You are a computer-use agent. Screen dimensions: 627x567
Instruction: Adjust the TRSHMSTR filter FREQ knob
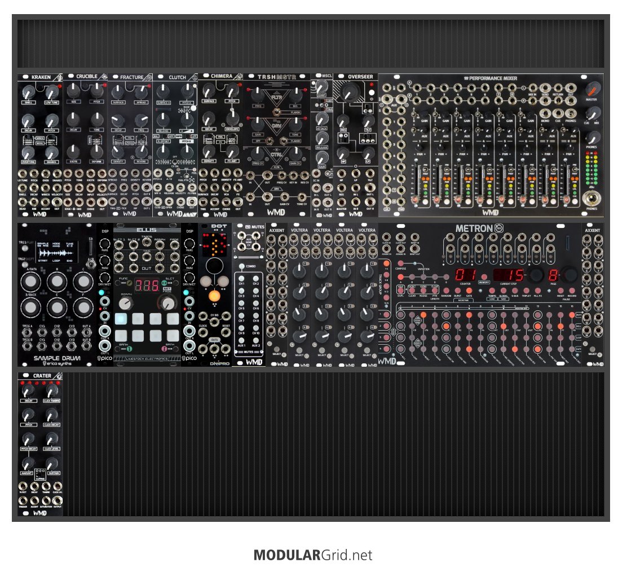click(x=258, y=96)
